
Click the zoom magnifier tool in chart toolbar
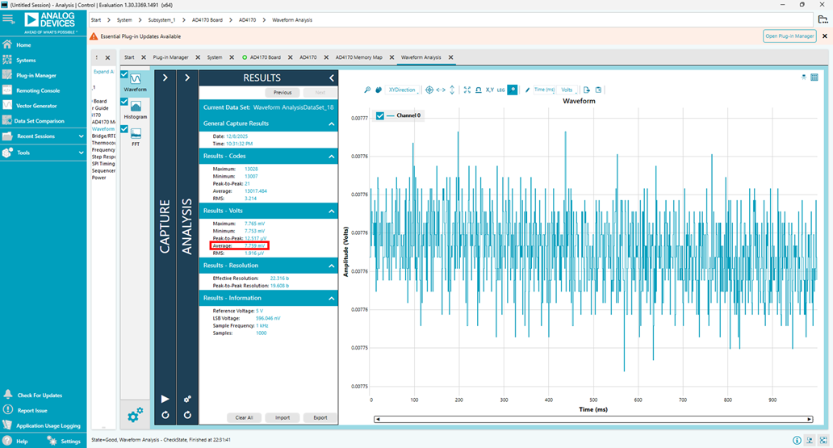coord(367,90)
